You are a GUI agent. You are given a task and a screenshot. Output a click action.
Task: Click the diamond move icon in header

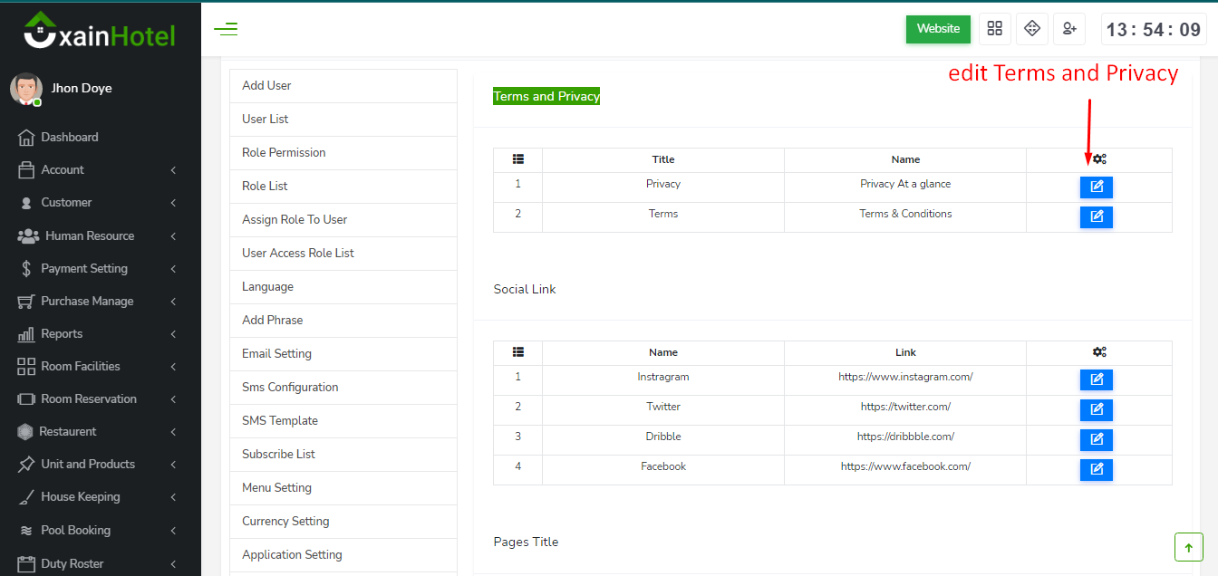tap(1032, 29)
